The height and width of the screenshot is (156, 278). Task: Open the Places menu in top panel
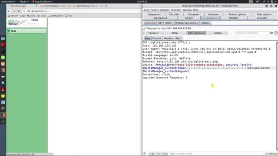24,1
